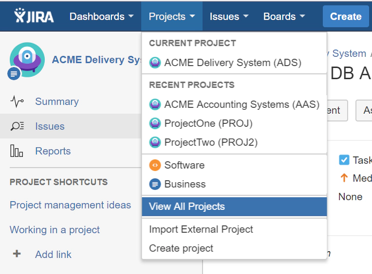The image size is (372, 274).
Task: Choose ProjectTwo (PROJ2) from recent projects
Action: pos(210,142)
